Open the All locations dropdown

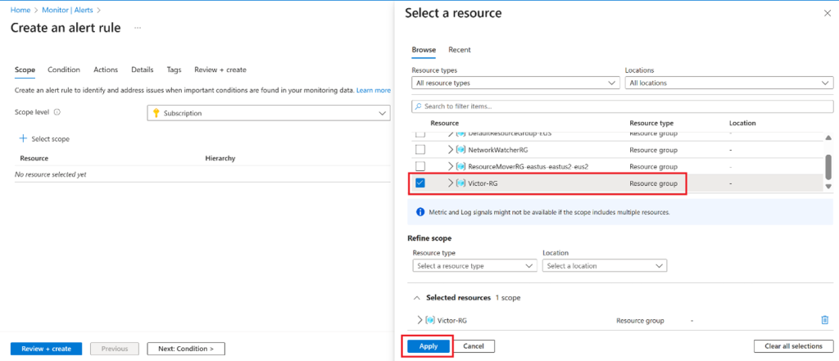[x=728, y=83]
